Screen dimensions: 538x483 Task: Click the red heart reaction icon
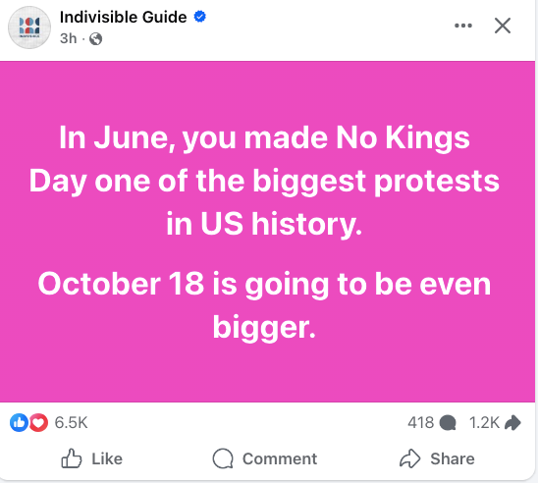pos(38,422)
